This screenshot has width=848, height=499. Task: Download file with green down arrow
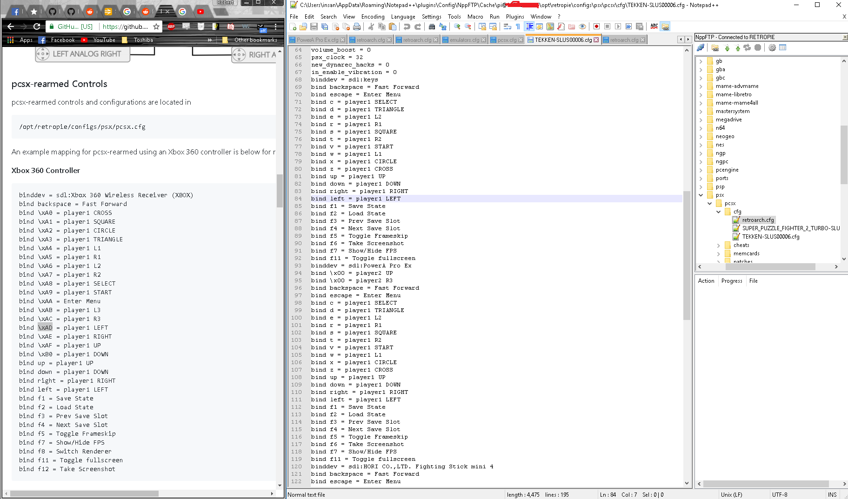[x=727, y=47]
